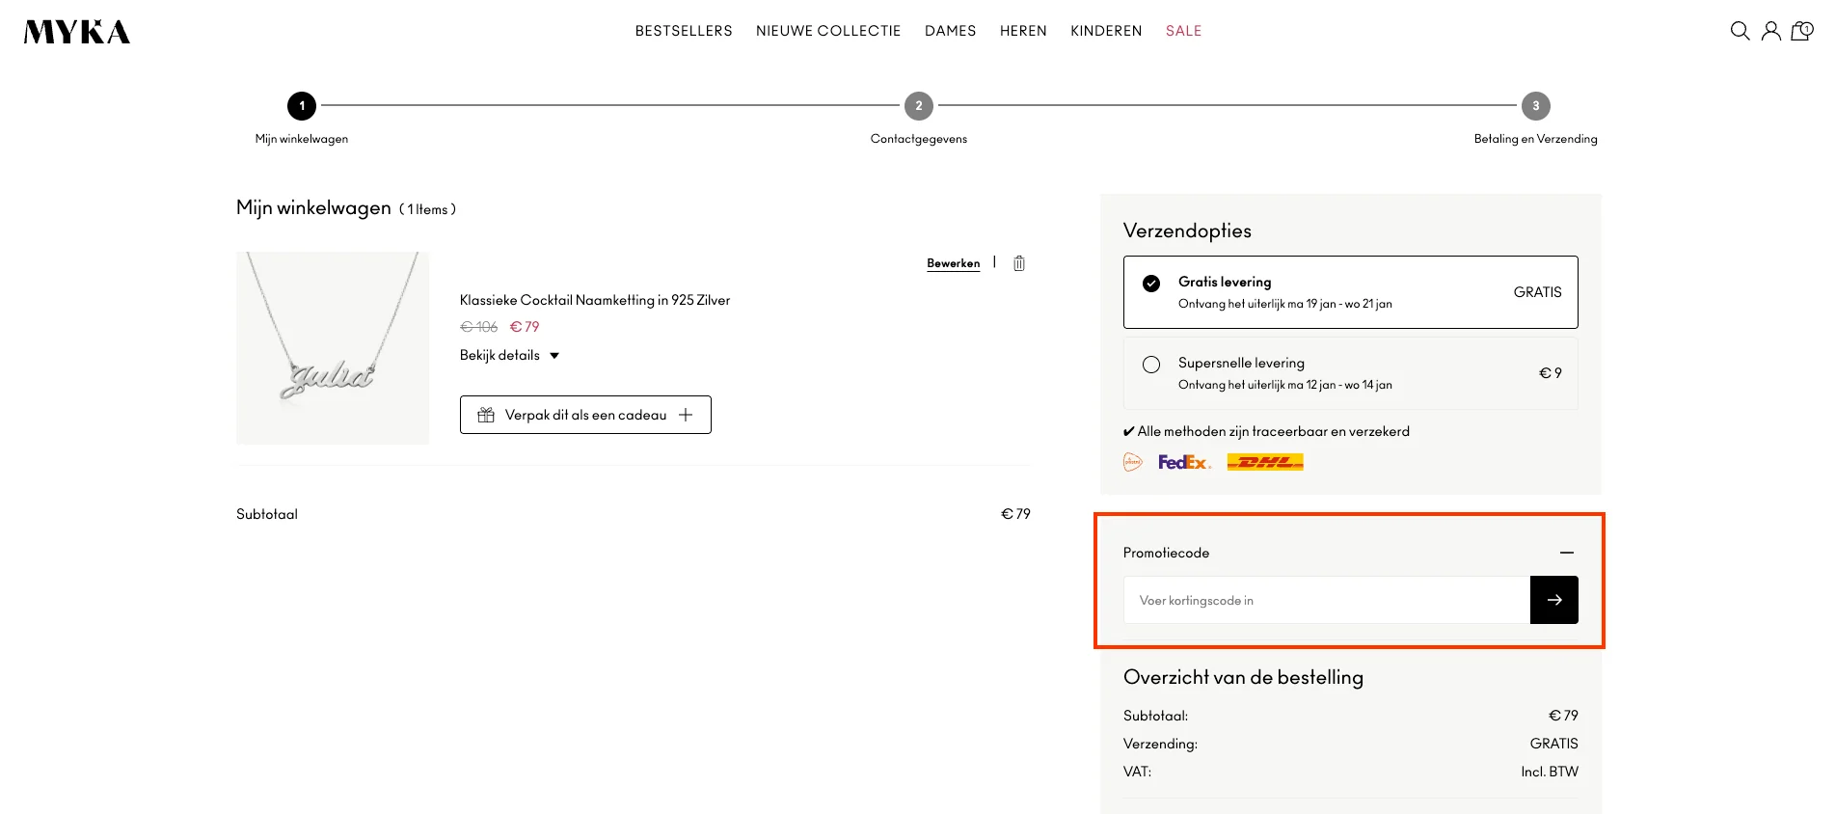Open the BESTSELLERS menu
Viewport: 1836px width, 814px height.
pos(684,31)
